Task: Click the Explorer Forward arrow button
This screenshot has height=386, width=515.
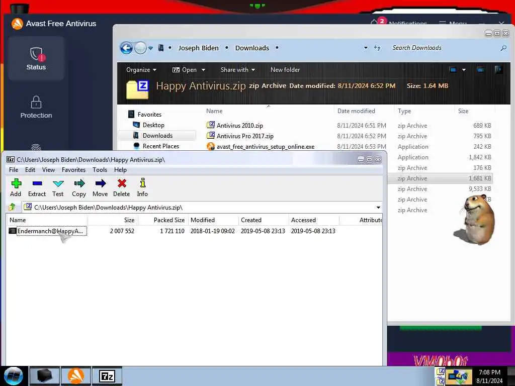Action: click(x=140, y=48)
